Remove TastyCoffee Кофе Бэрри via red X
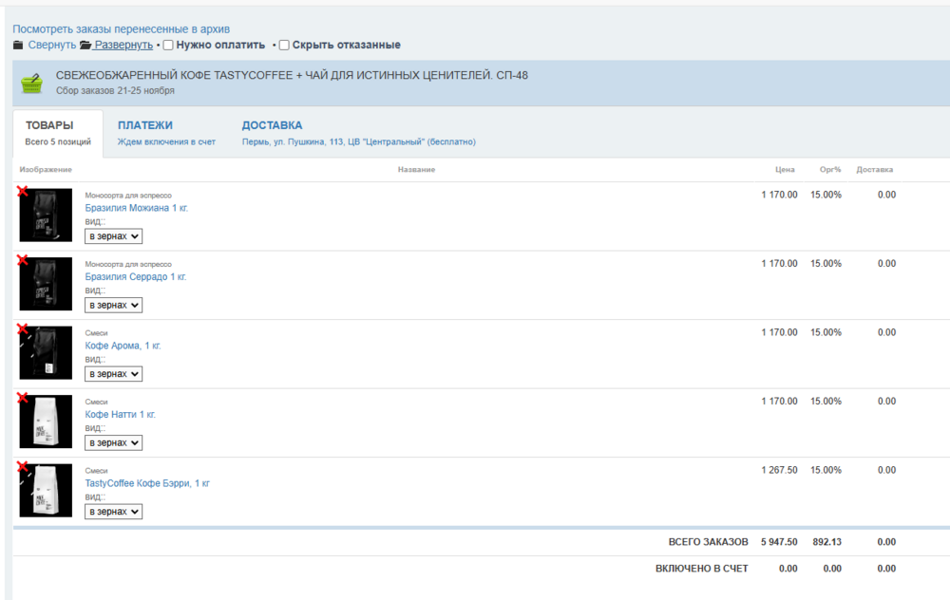Image resolution: width=950 pixels, height=600 pixels. click(23, 467)
